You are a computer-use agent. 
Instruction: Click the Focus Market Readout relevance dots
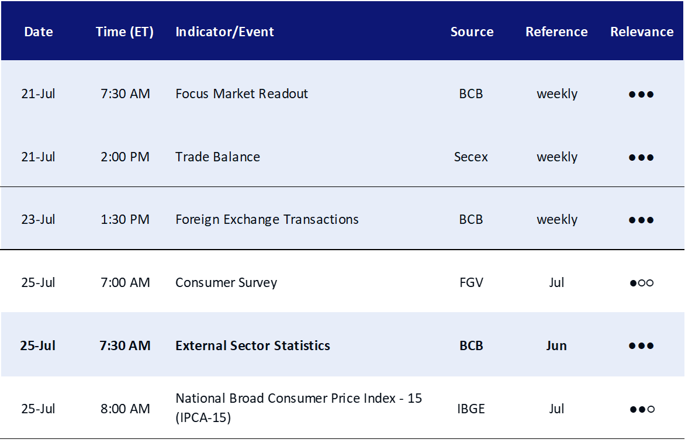(641, 94)
